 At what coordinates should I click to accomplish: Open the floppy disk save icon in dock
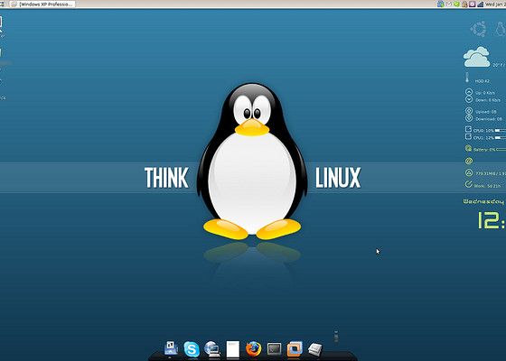pyautogui.click(x=171, y=348)
